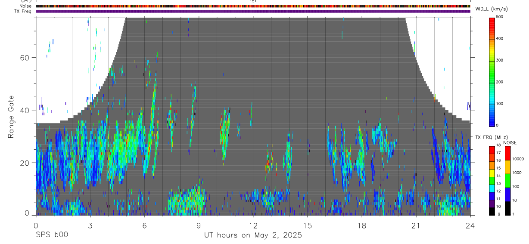Click the 'NOISE' legend title
Image resolution: width=529 pixels, height=244 pixels.
[x=510, y=142]
